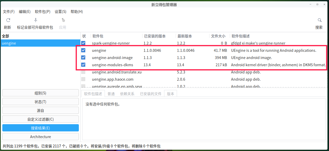329x151 pixels.
Task: Click 标记全部可升级软件包 toolbar icon
Action: (36, 20)
